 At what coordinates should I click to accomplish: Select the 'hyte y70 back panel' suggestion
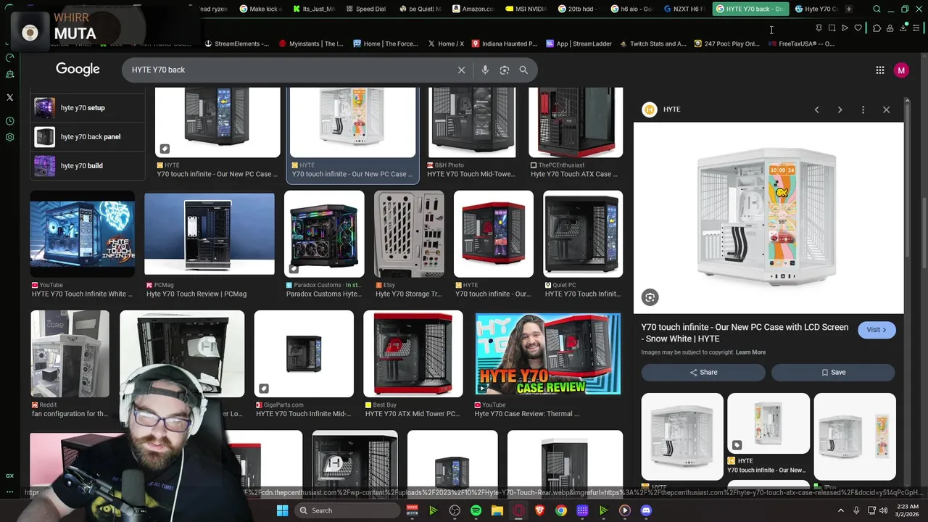(88, 137)
